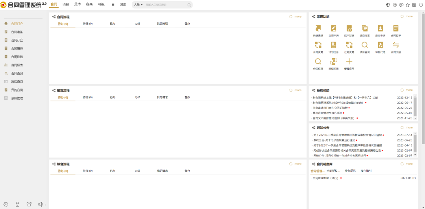Screen dimensions: 425x209
Task: Launch the 合同起草 function icon
Action: coord(395,29)
